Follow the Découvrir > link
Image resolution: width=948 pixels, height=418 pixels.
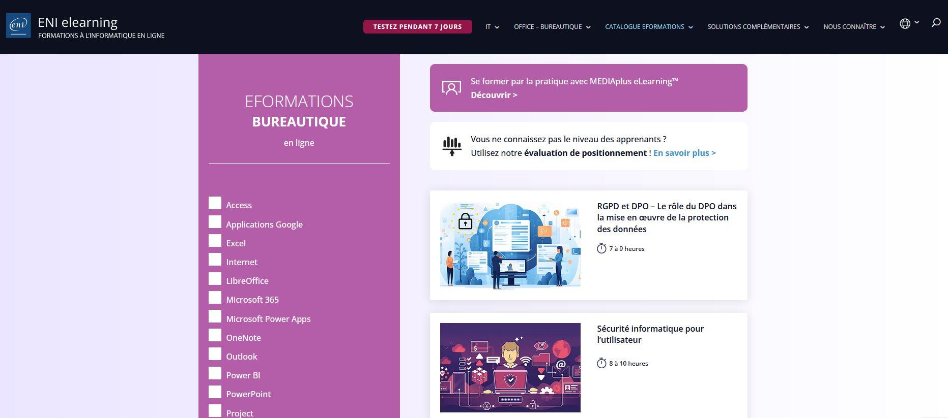click(494, 95)
